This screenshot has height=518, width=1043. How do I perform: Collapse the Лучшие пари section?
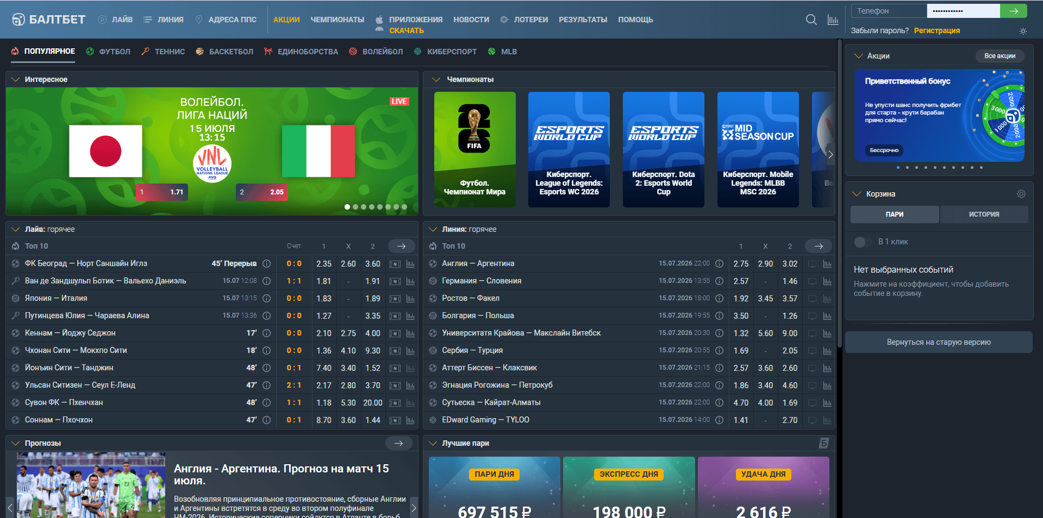point(433,443)
